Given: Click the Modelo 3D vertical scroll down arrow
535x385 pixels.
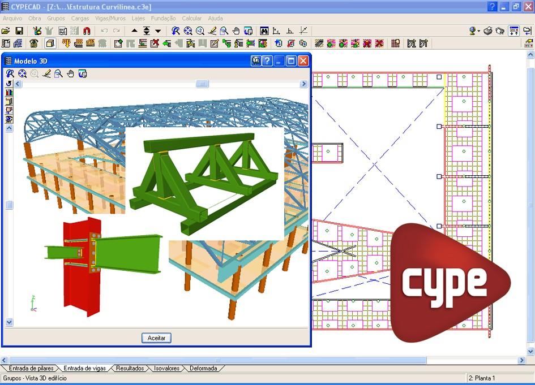Looking at the screenshot, I should click(9, 322).
